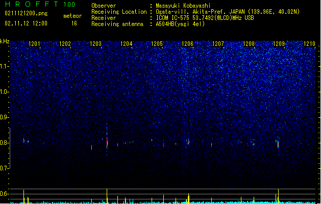Click the 1203 time marker
Viewport: 321px width, 204px height.
[x=95, y=44]
